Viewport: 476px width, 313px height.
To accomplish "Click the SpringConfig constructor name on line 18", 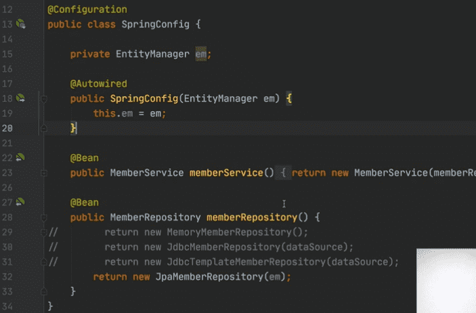I will pyautogui.click(x=144, y=98).
